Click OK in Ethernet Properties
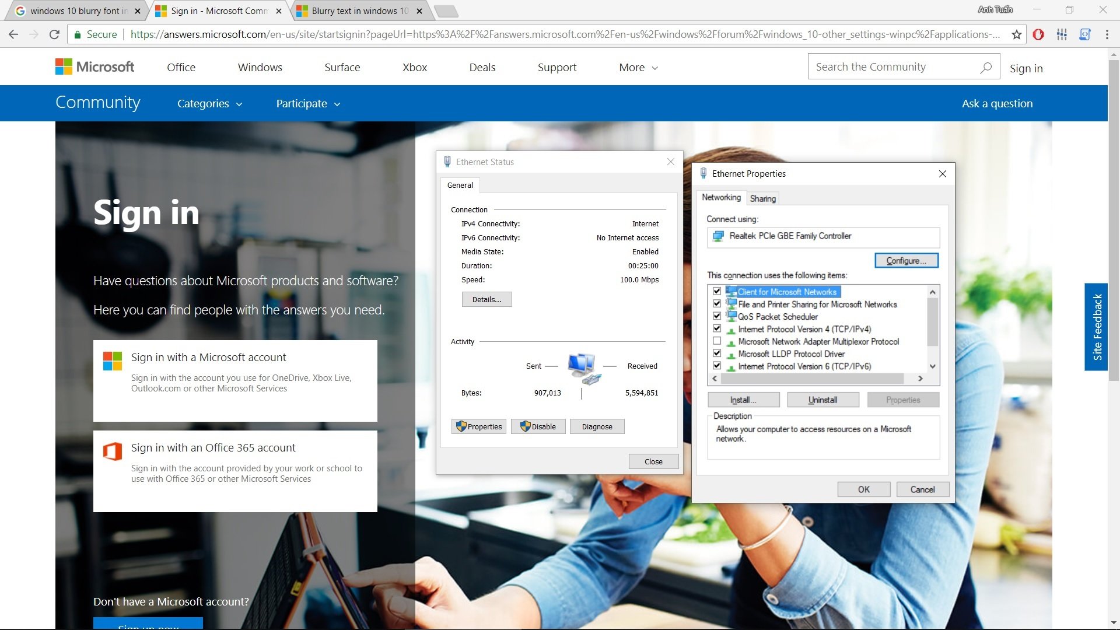The image size is (1120, 630). pos(863,489)
